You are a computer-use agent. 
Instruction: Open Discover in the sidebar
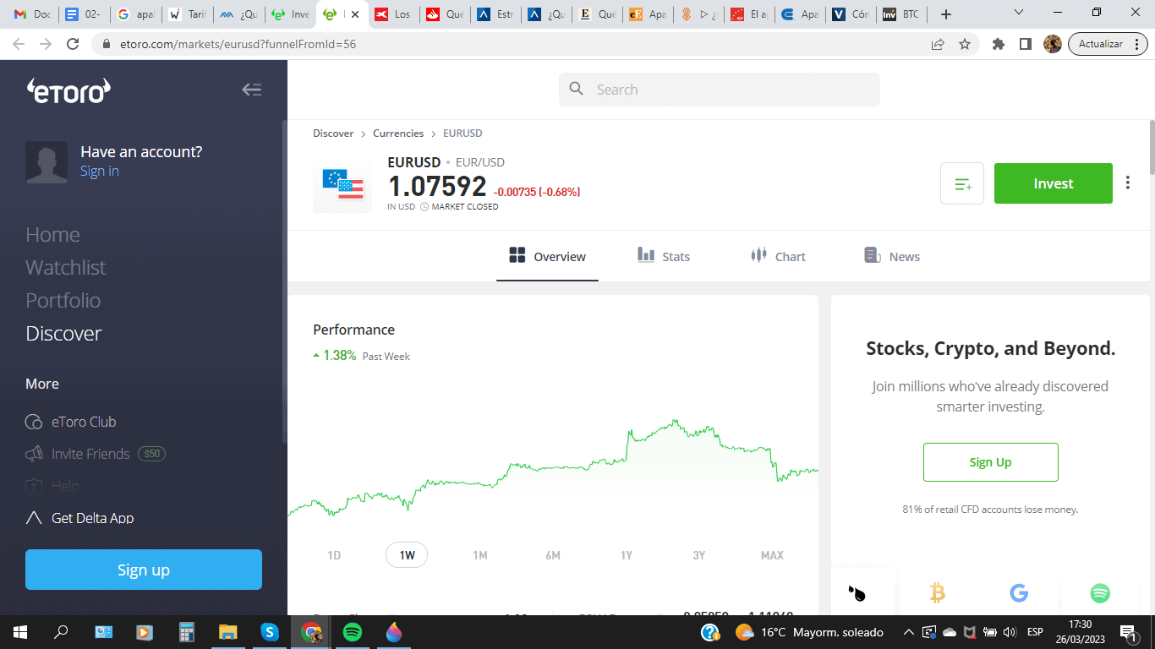coord(63,334)
